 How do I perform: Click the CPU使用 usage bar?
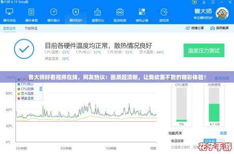coord(181,104)
